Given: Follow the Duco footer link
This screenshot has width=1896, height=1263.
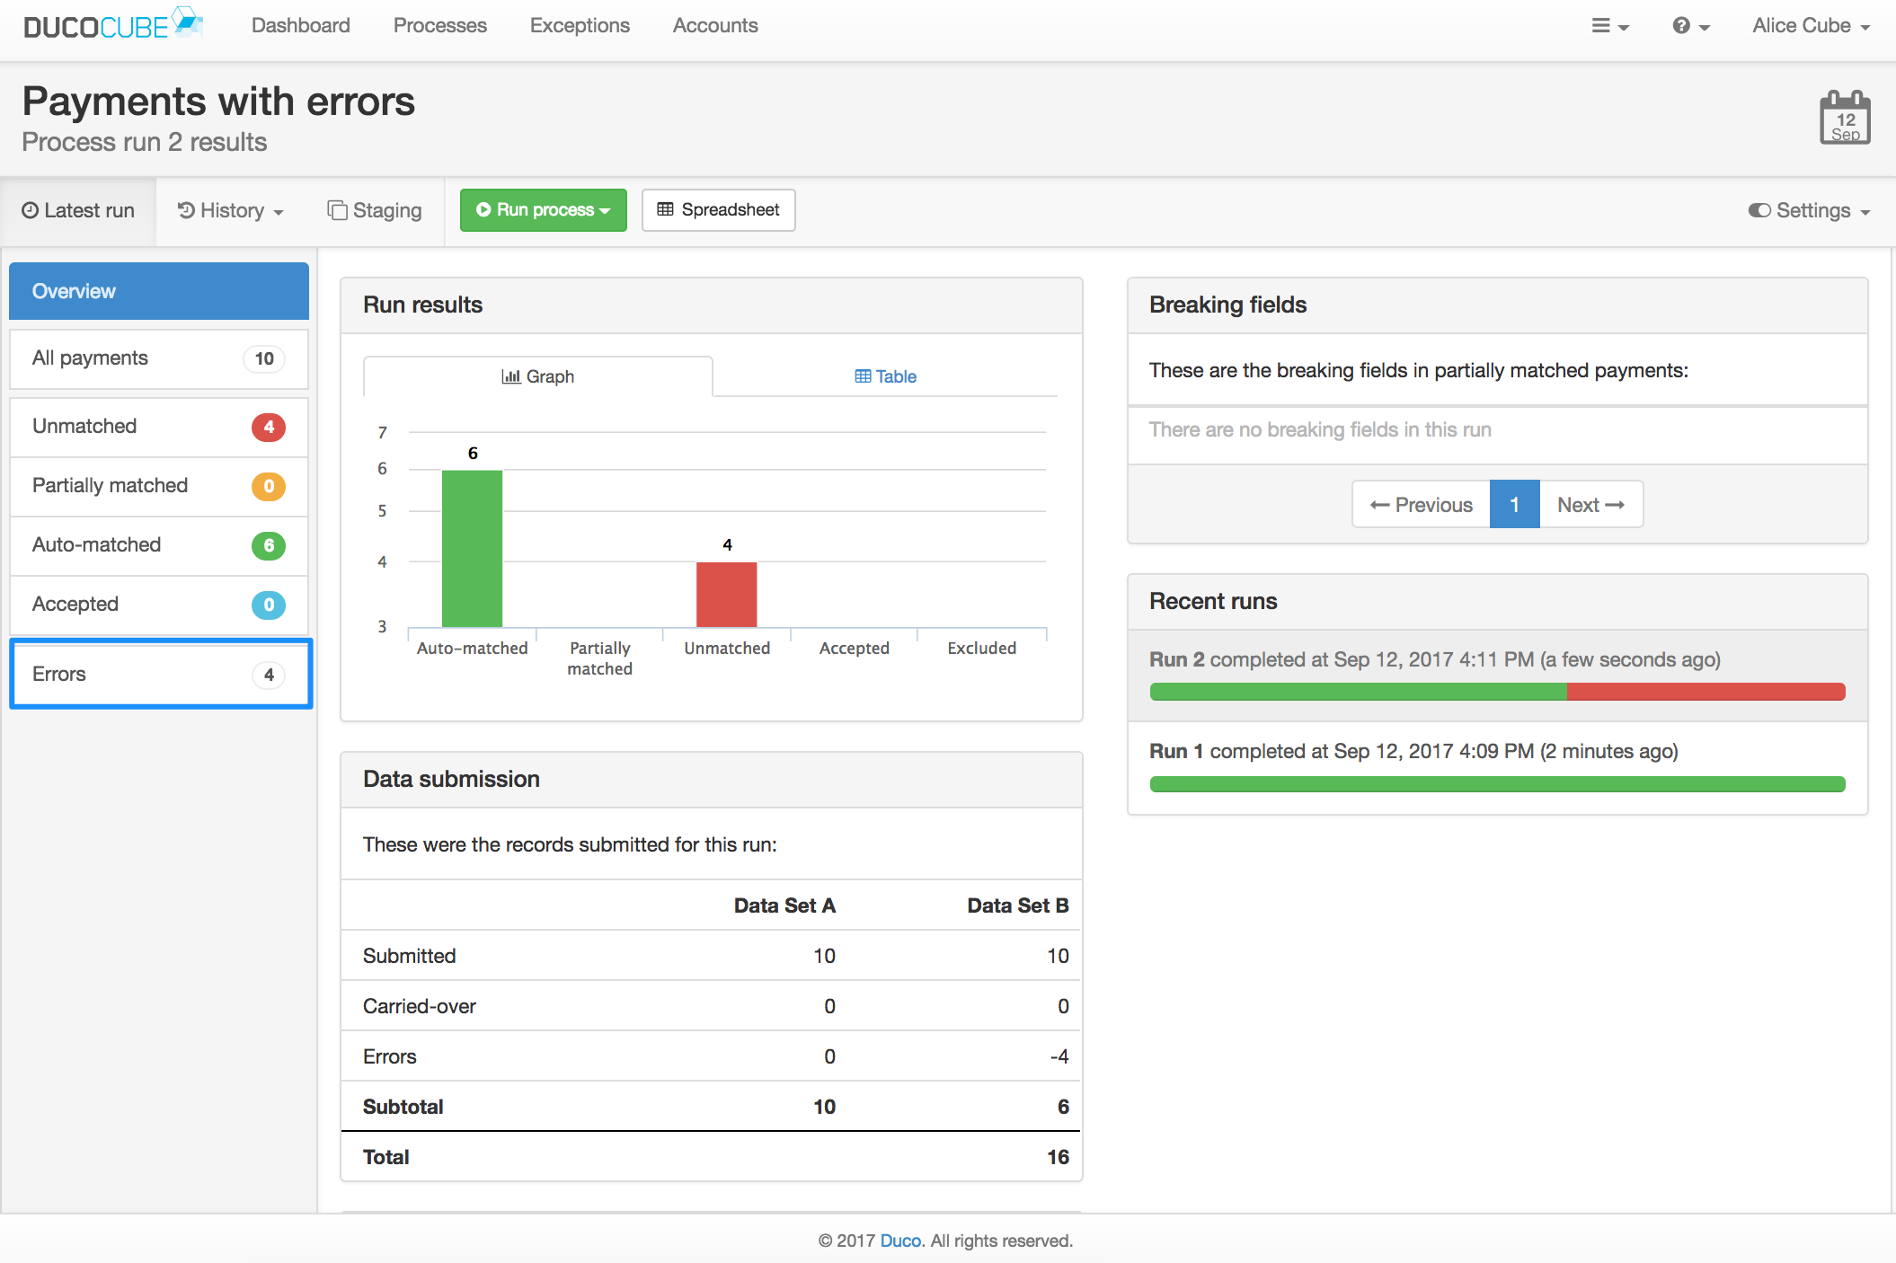Looking at the screenshot, I should pos(900,1241).
